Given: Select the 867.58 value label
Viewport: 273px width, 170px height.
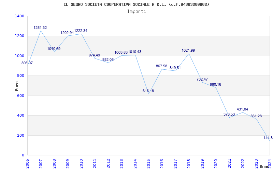Looking at the screenshot, I should tap(161, 66).
